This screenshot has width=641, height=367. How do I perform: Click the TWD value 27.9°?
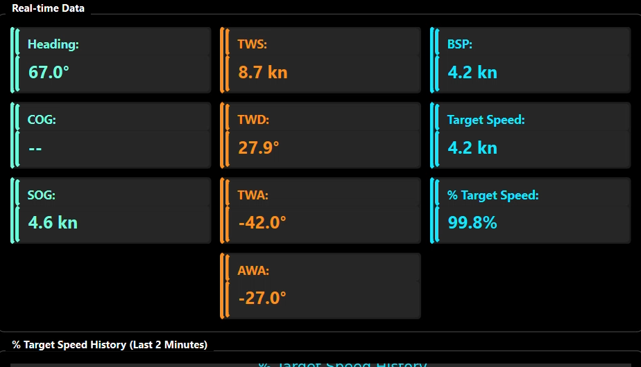point(258,147)
